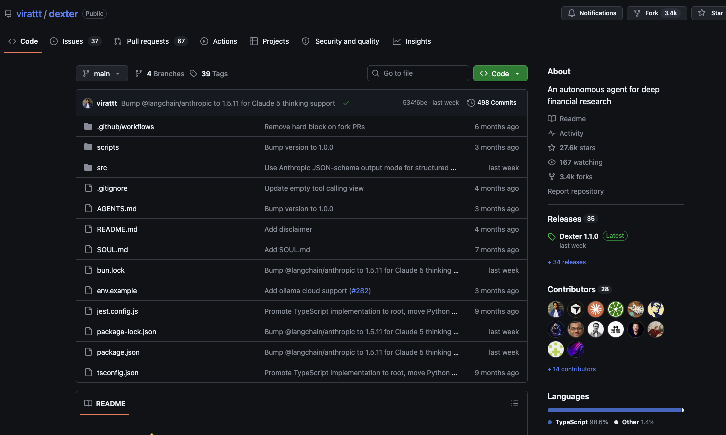Click the Activity pulse icon
This screenshot has height=435, width=726.
(x=552, y=133)
